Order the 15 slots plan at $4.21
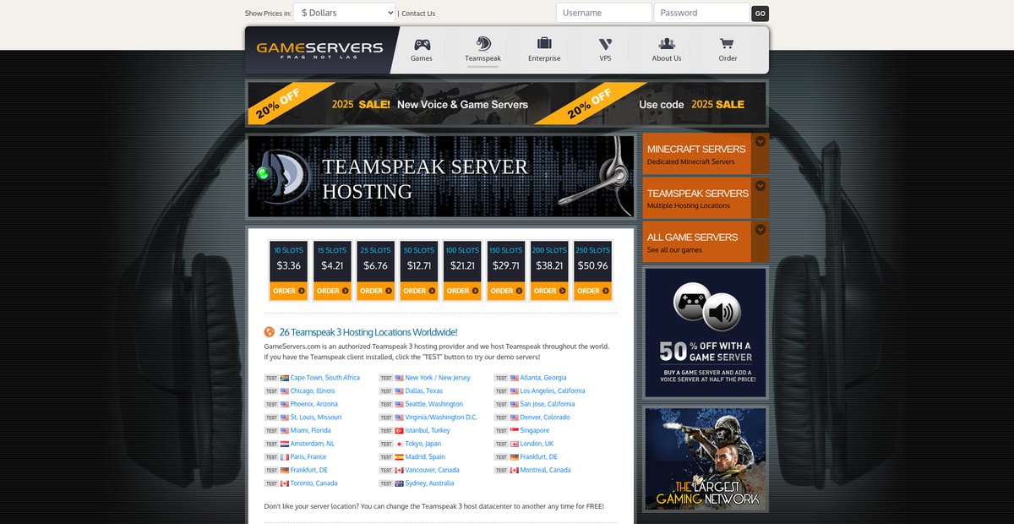This screenshot has height=524, width=1014. pyautogui.click(x=332, y=291)
